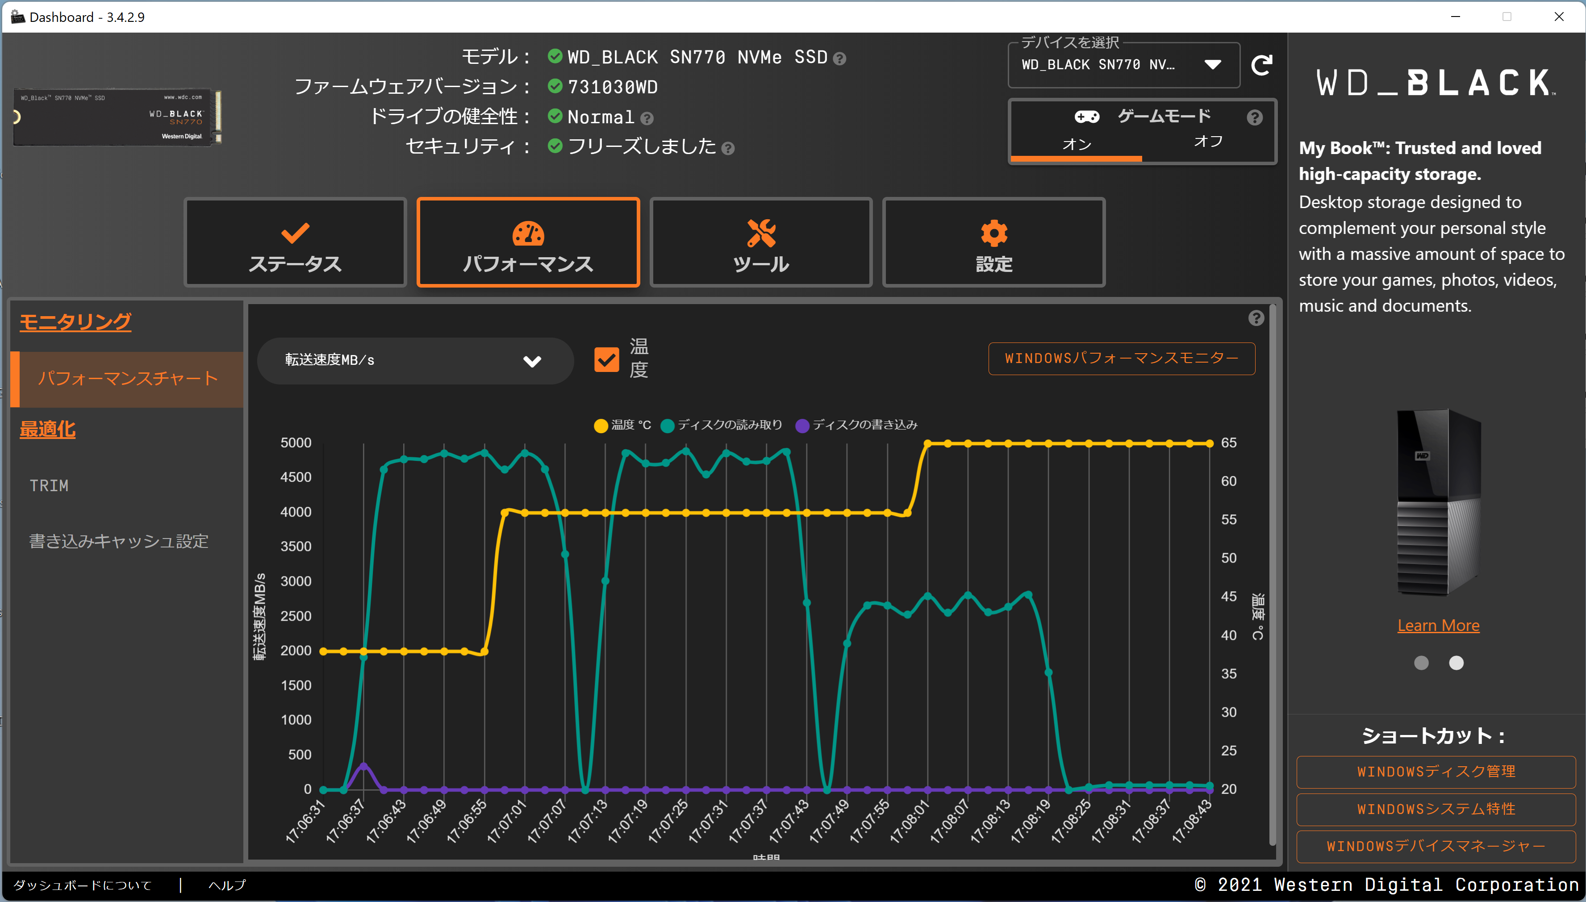This screenshot has height=902, width=1586.
Task: Open the device selection dropdown
Action: (1123, 65)
